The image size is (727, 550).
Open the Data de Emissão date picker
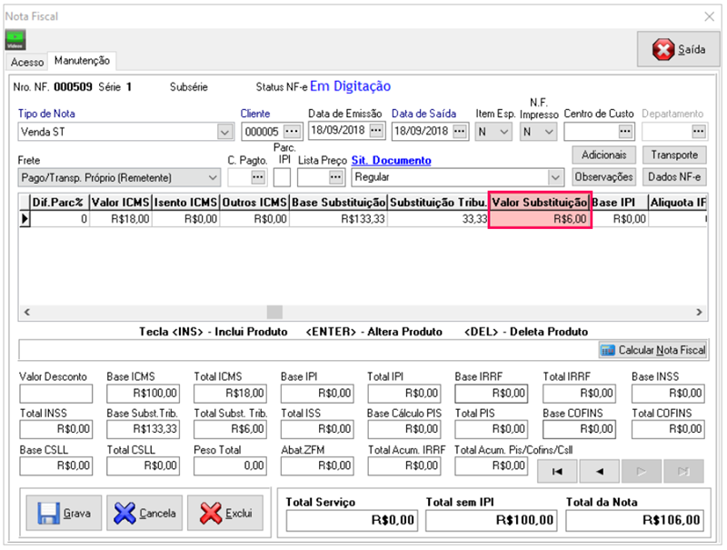pyautogui.click(x=376, y=132)
